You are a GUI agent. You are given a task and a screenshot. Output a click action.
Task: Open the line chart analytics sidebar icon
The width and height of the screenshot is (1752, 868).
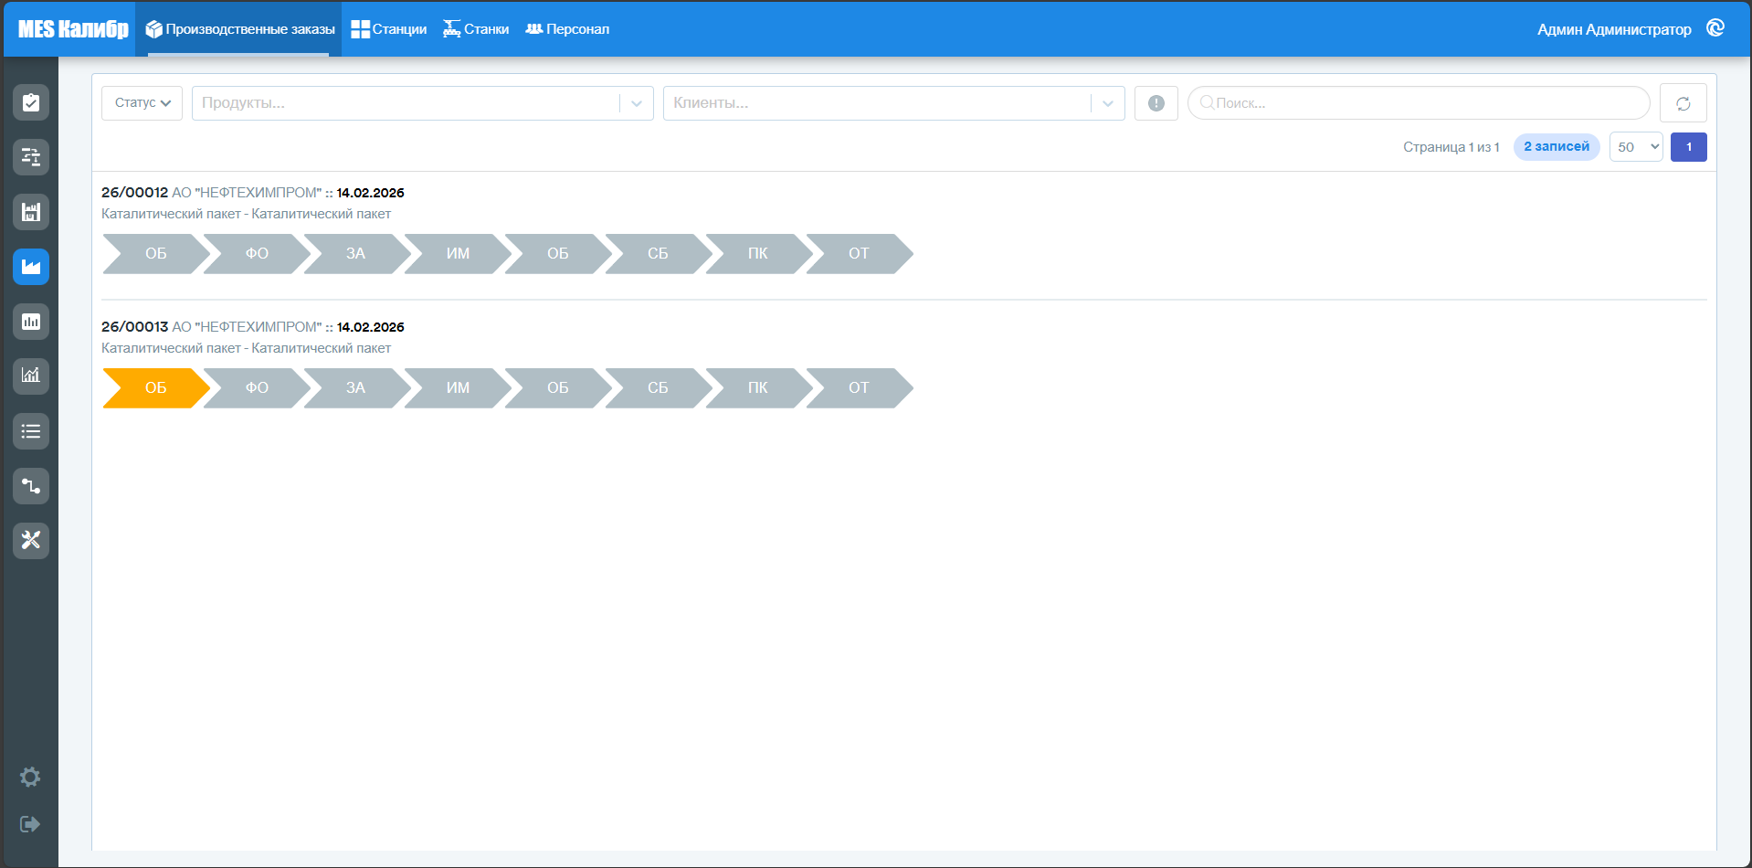31,376
